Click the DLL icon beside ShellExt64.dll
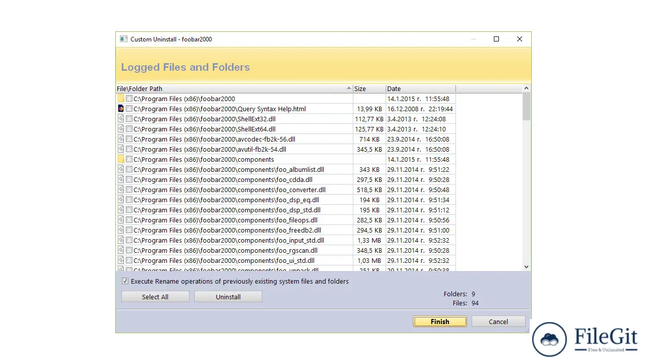The height and width of the screenshot is (364, 647). (121, 129)
